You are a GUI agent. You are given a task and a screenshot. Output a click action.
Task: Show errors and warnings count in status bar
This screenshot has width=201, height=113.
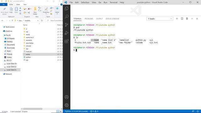coord(94,111)
